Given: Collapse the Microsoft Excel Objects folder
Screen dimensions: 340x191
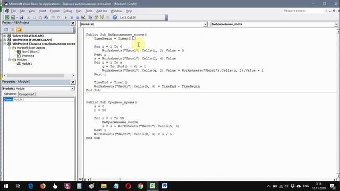Looking at the screenshot, I should 10,48.
